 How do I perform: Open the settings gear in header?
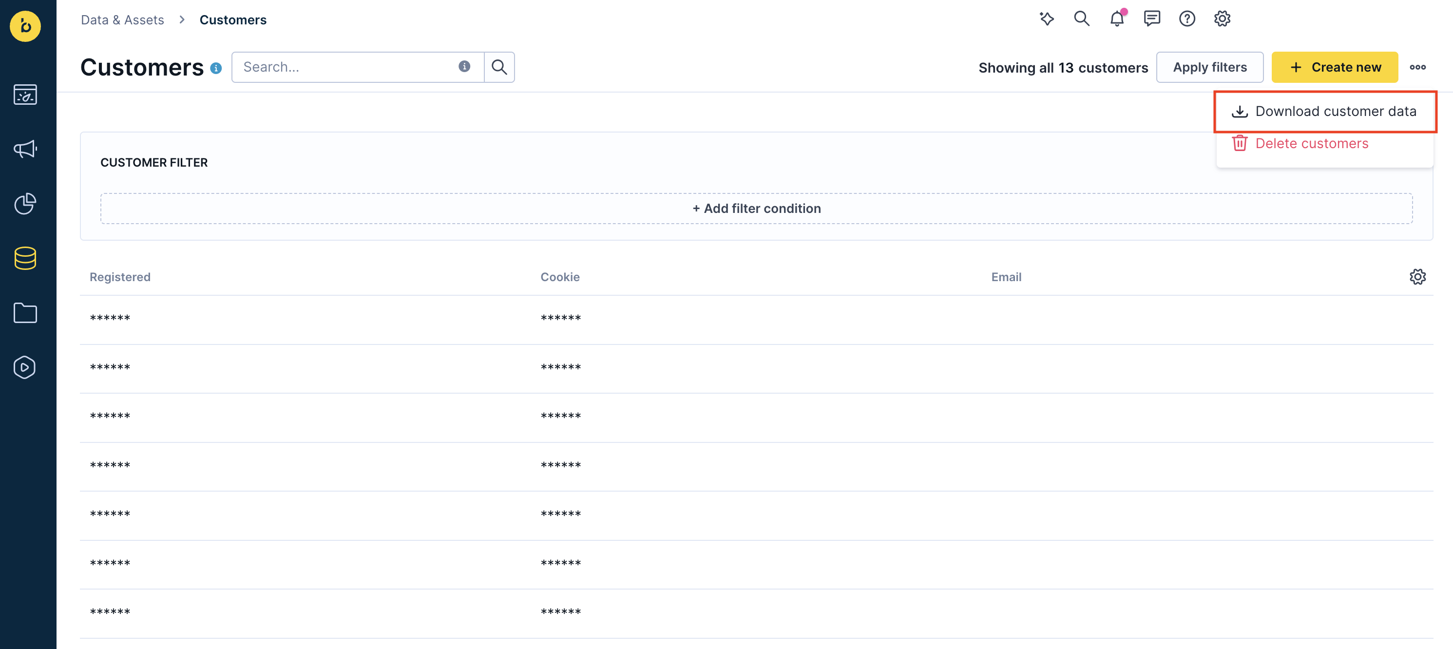[1222, 19]
